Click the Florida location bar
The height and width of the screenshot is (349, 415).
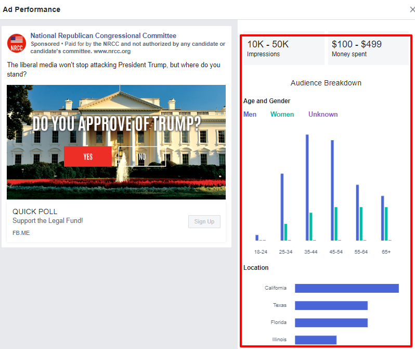(x=331, y=323)
